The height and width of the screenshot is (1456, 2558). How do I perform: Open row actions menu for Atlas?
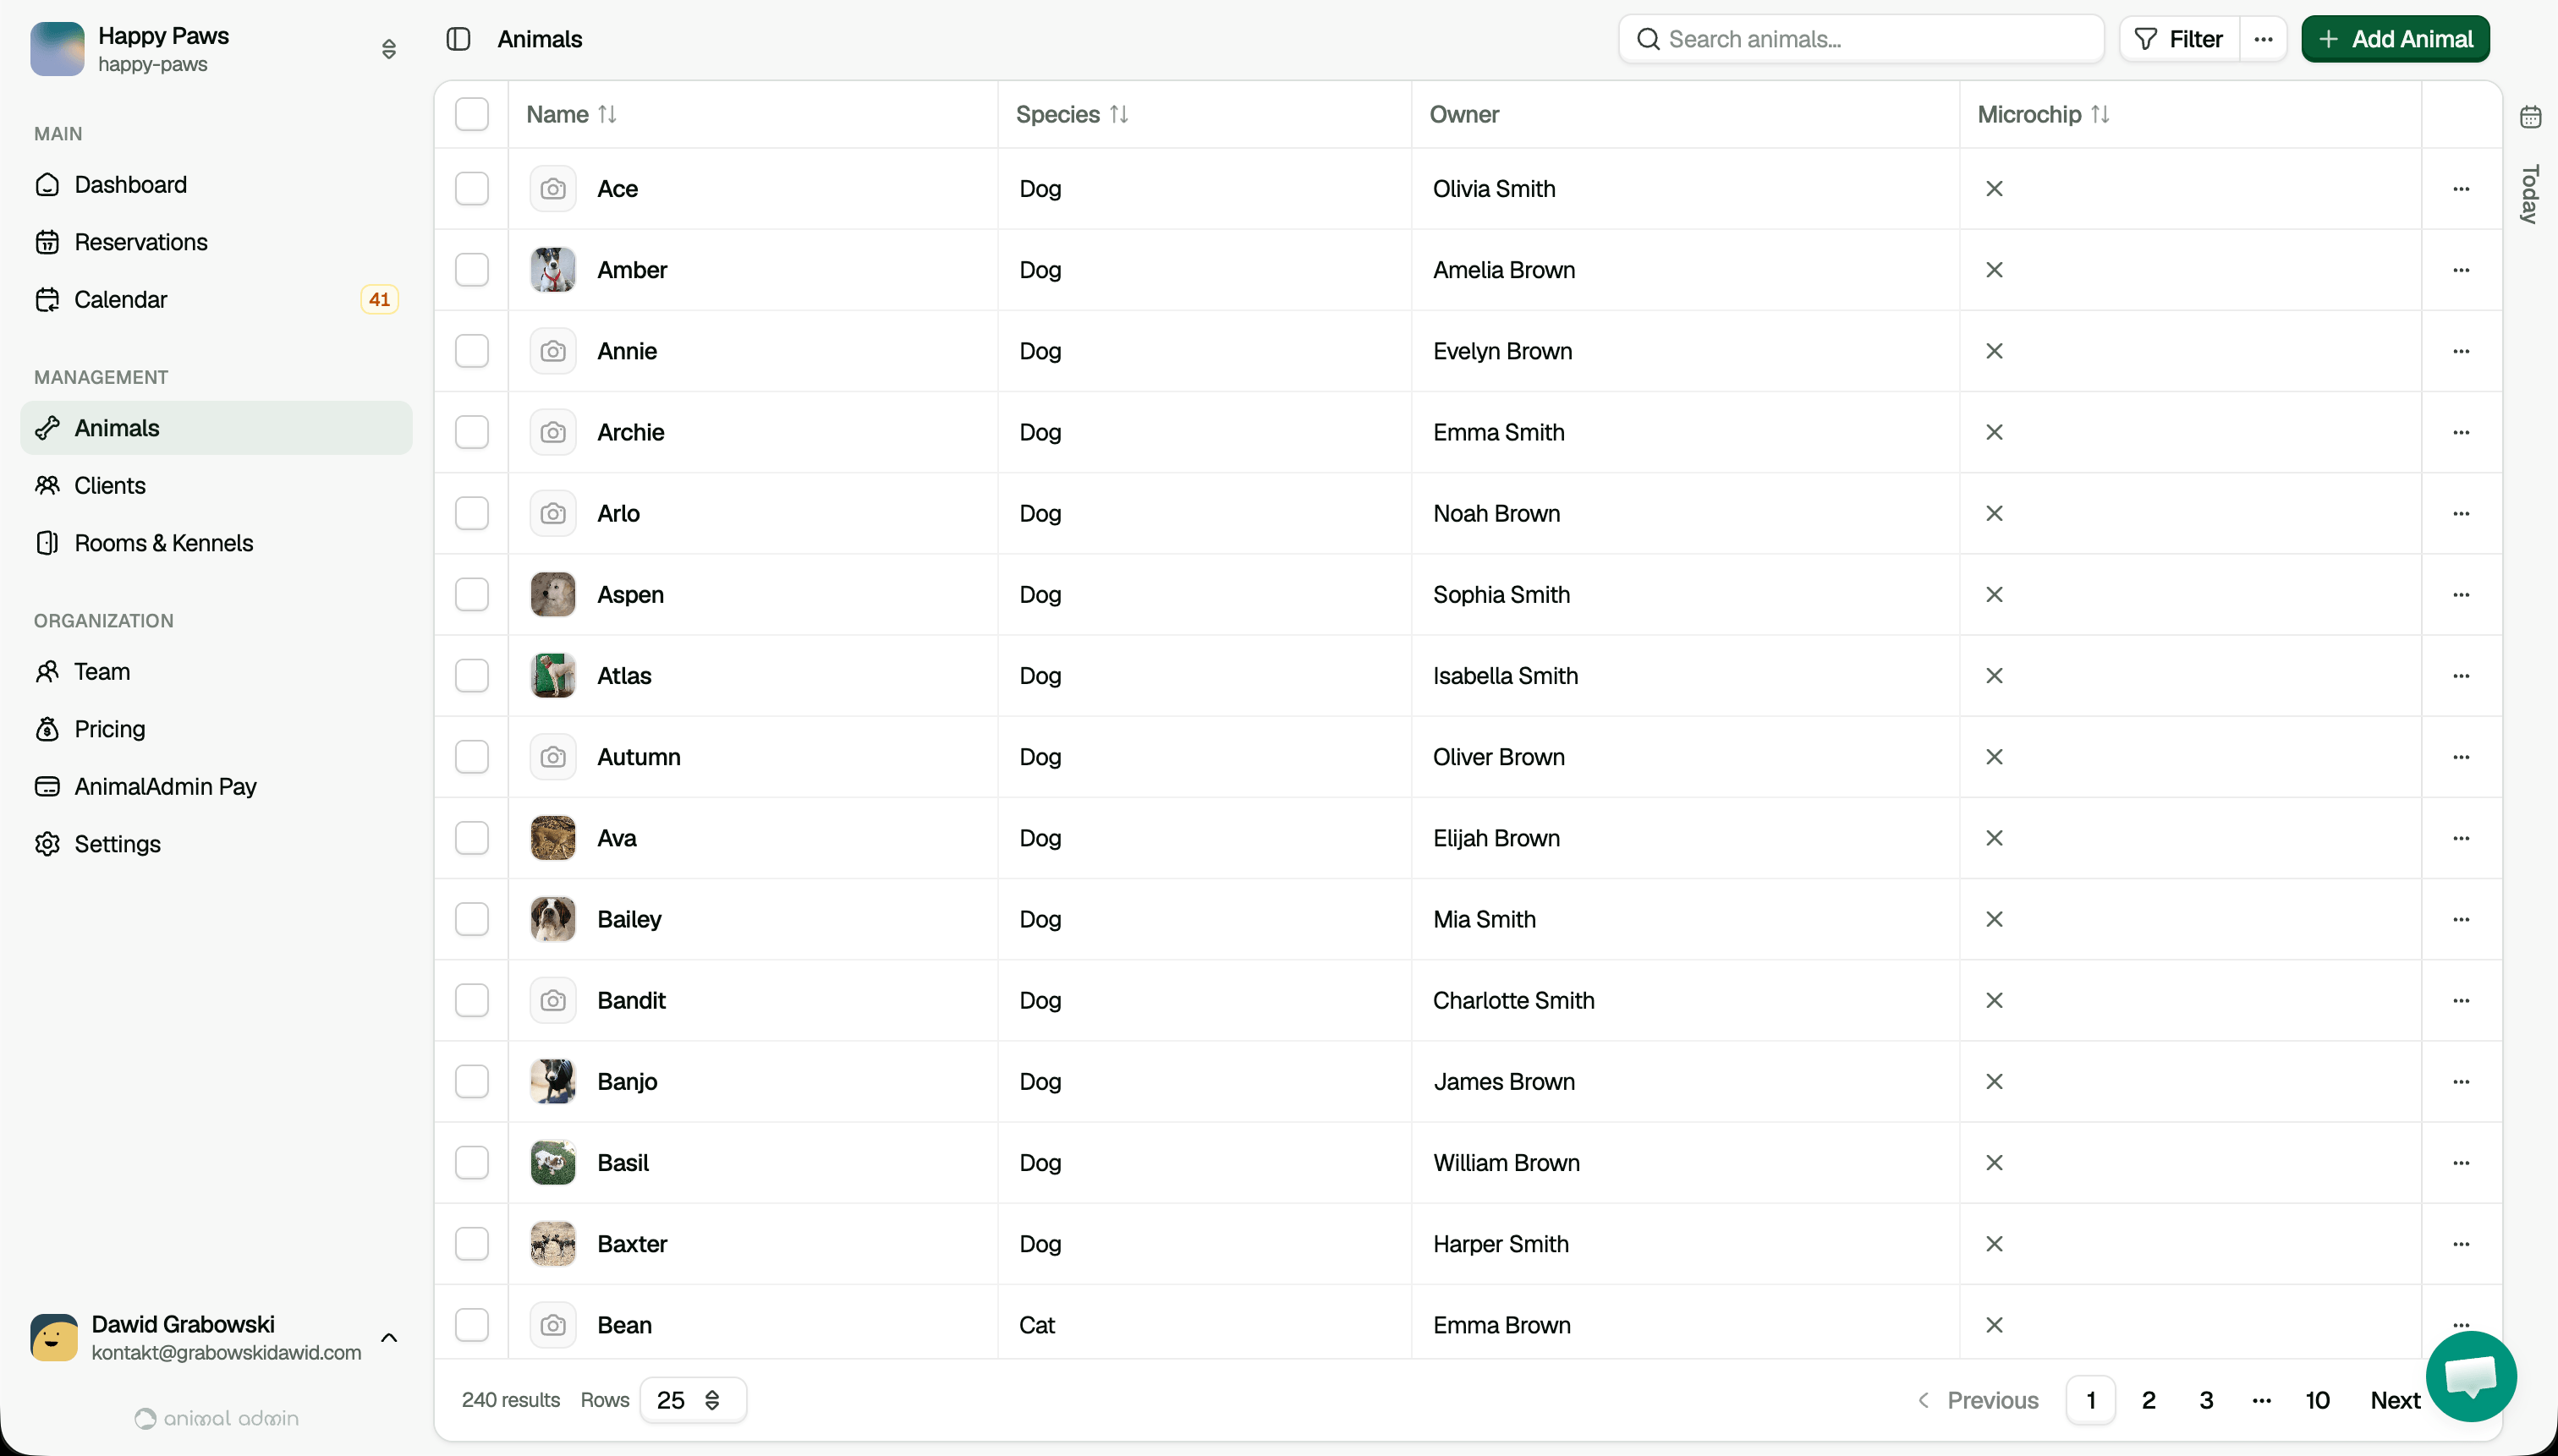coord(2461,676)
